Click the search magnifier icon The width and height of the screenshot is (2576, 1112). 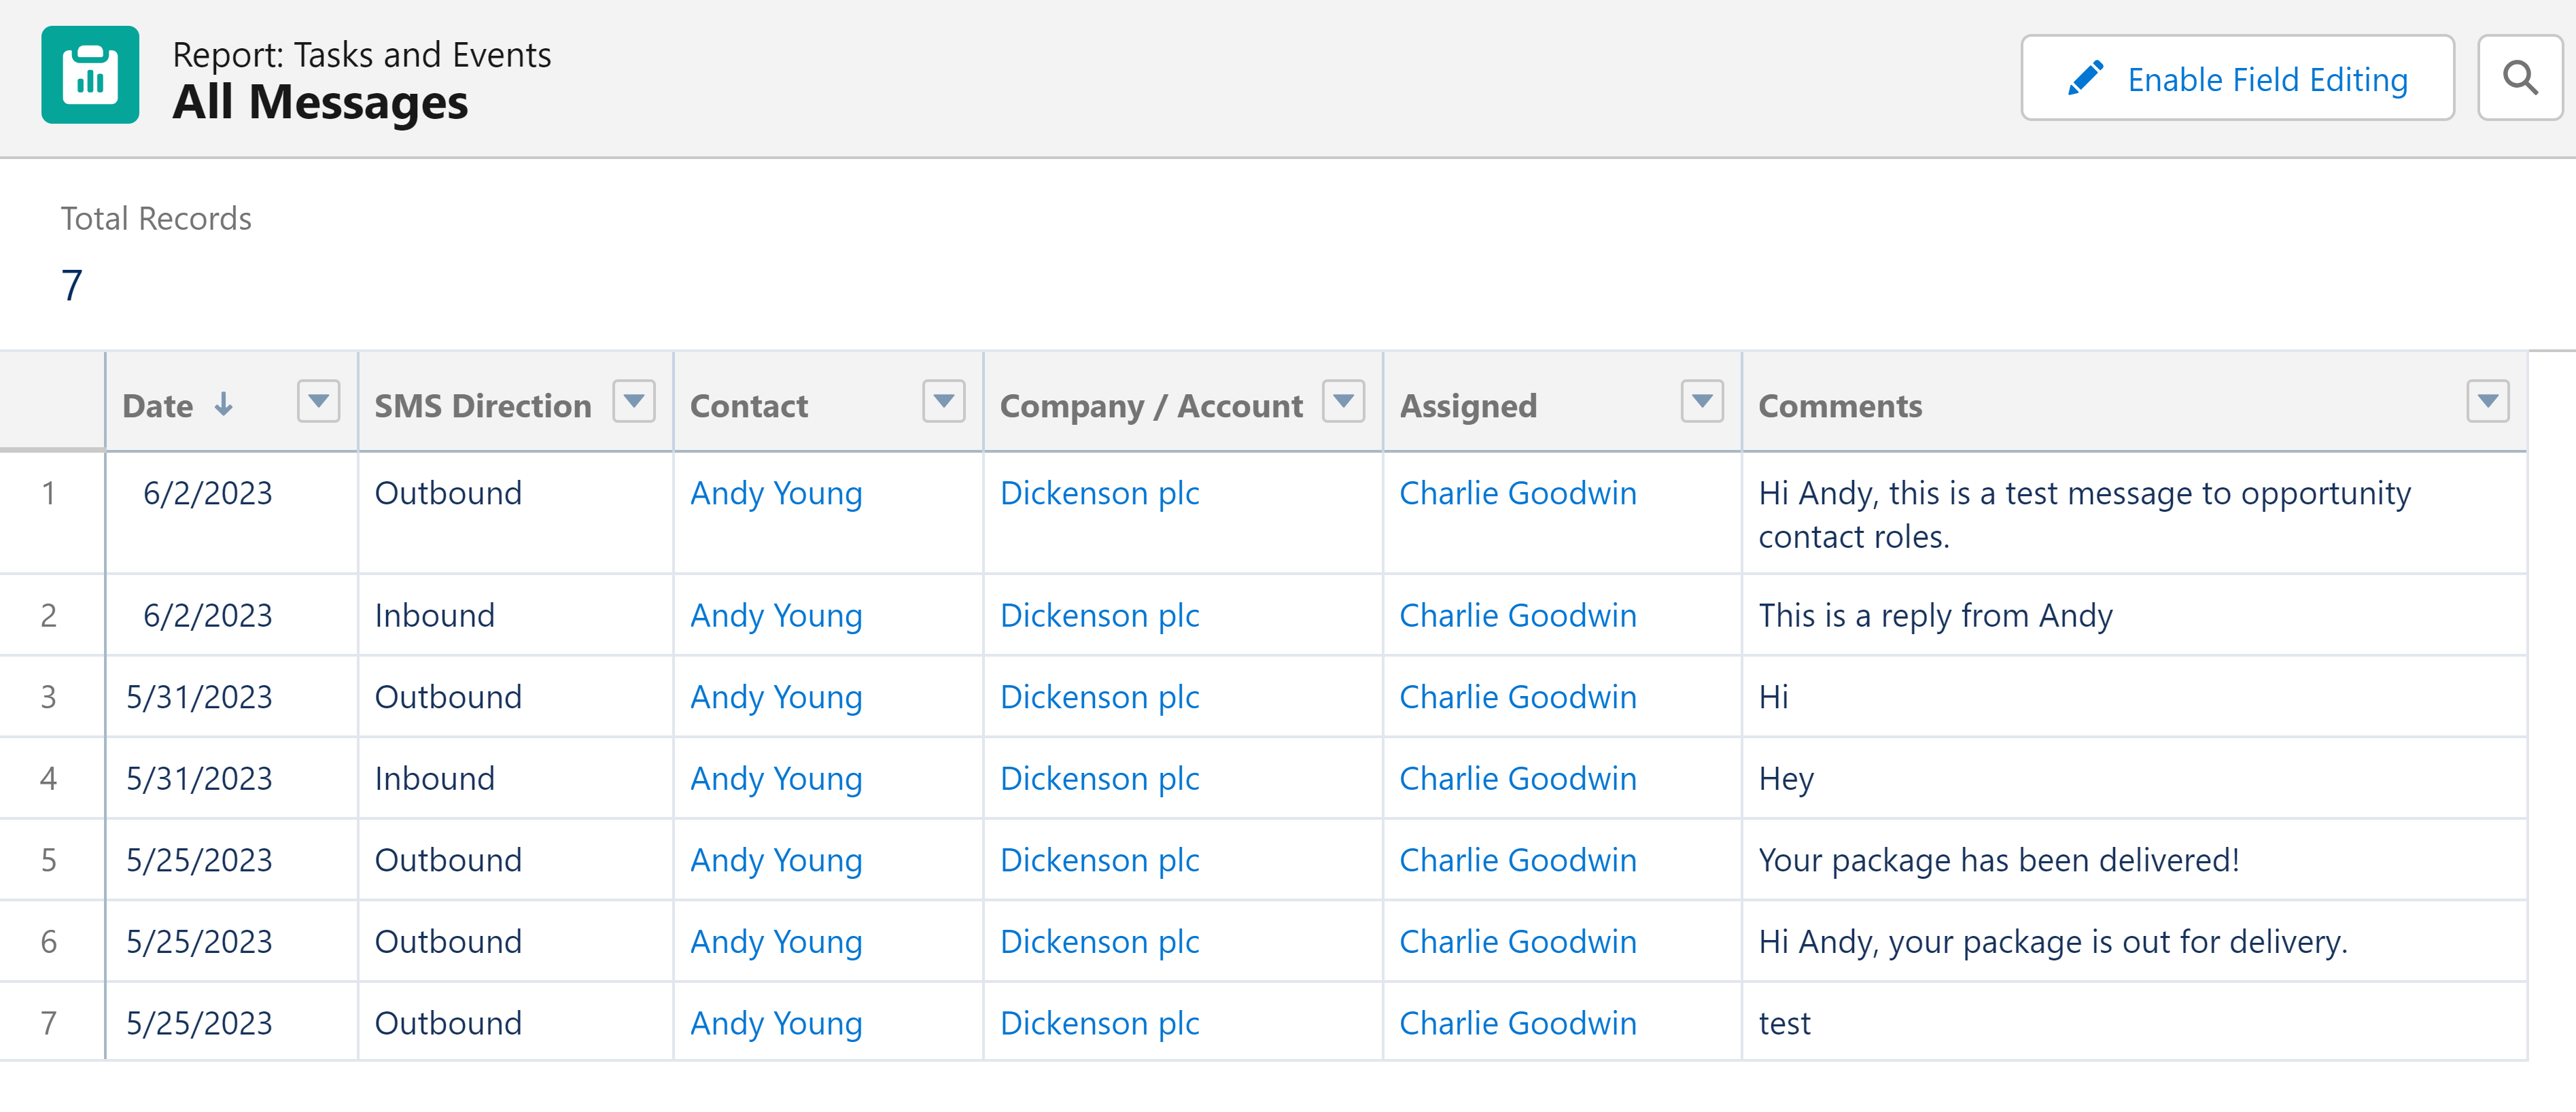coord(2519,78)
